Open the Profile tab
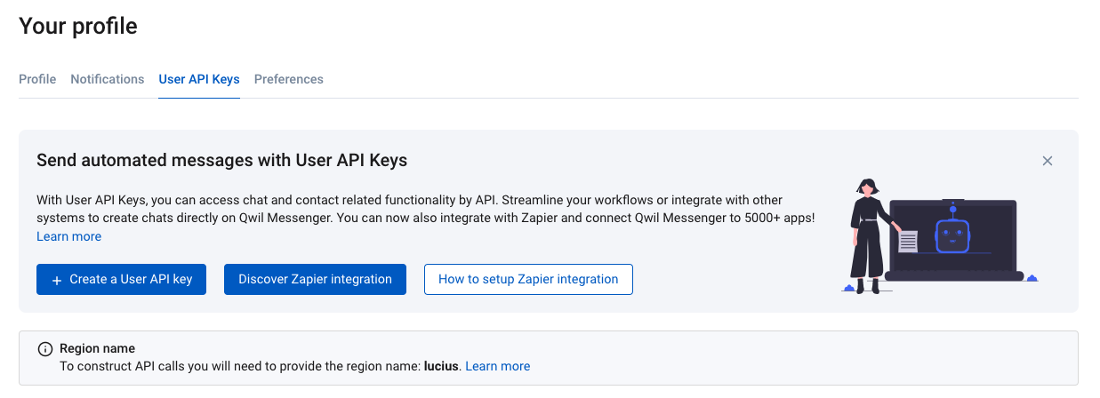 [x=37, y=79]
